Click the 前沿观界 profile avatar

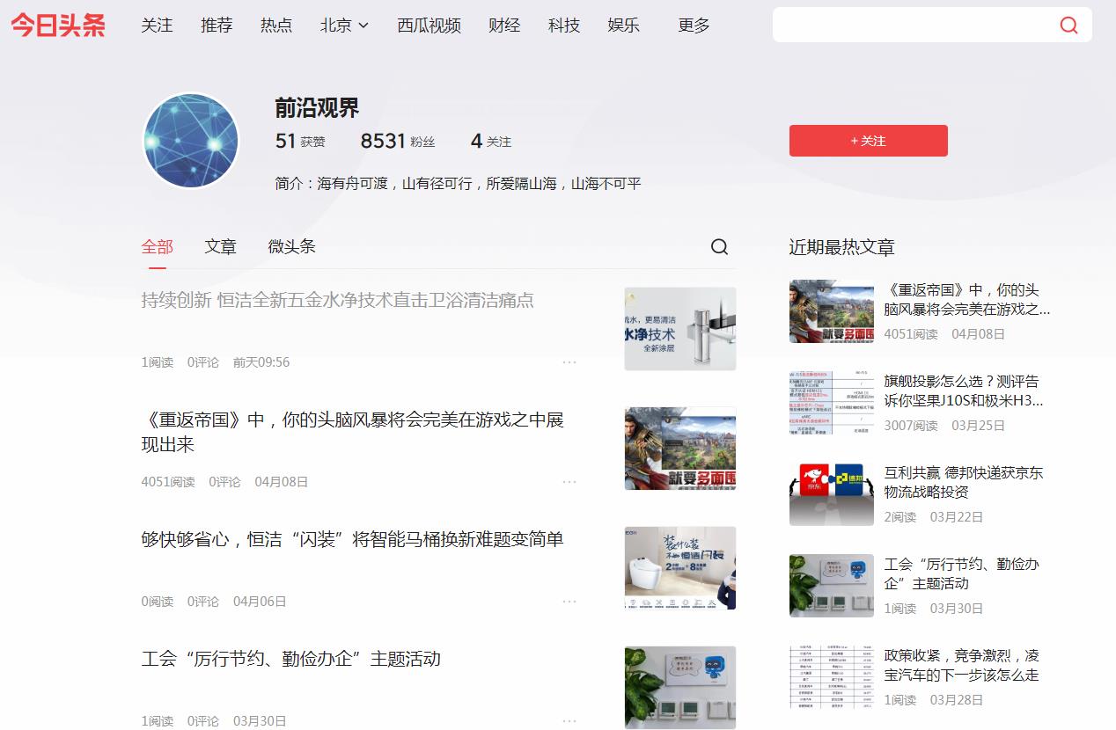(x=191, y=141)
